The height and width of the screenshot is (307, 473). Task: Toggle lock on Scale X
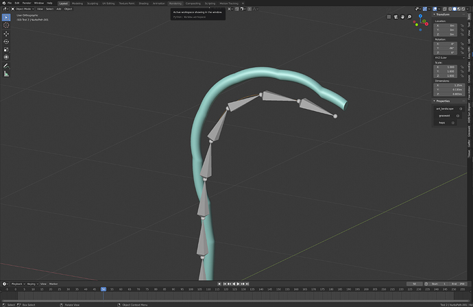[462, 67]
